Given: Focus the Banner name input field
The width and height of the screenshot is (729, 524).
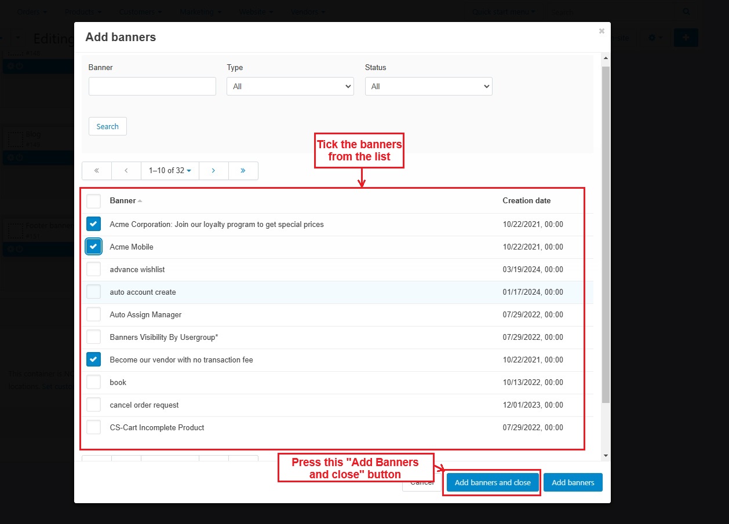Looking at the screenshot, I should 152,86.
